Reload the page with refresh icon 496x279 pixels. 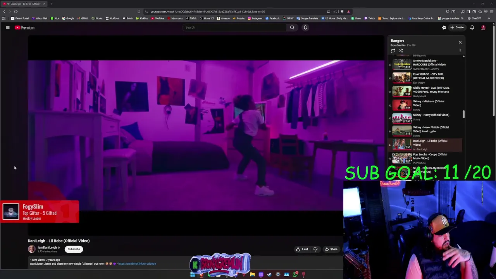16,12
